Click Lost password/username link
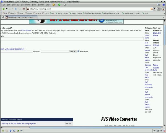 click(x=14, y=49)
